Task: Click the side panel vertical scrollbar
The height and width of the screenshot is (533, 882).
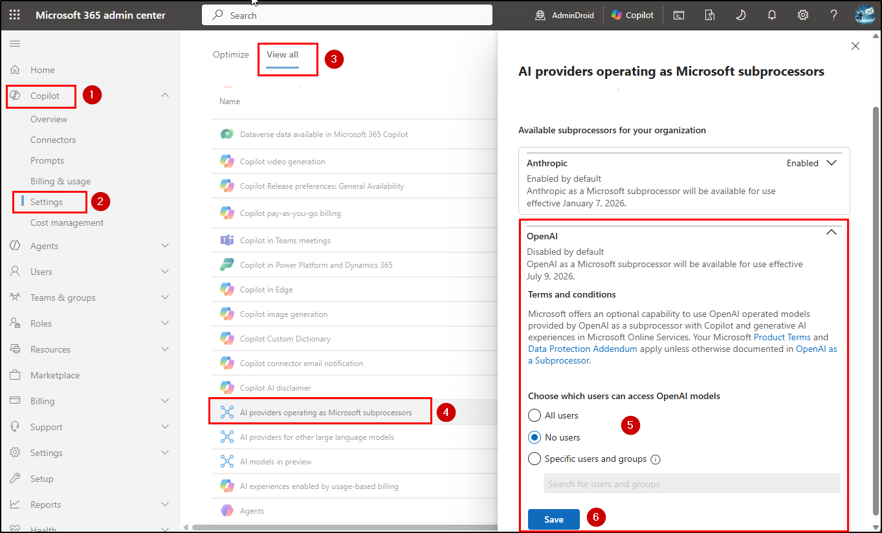Action: tap(876, 310)
